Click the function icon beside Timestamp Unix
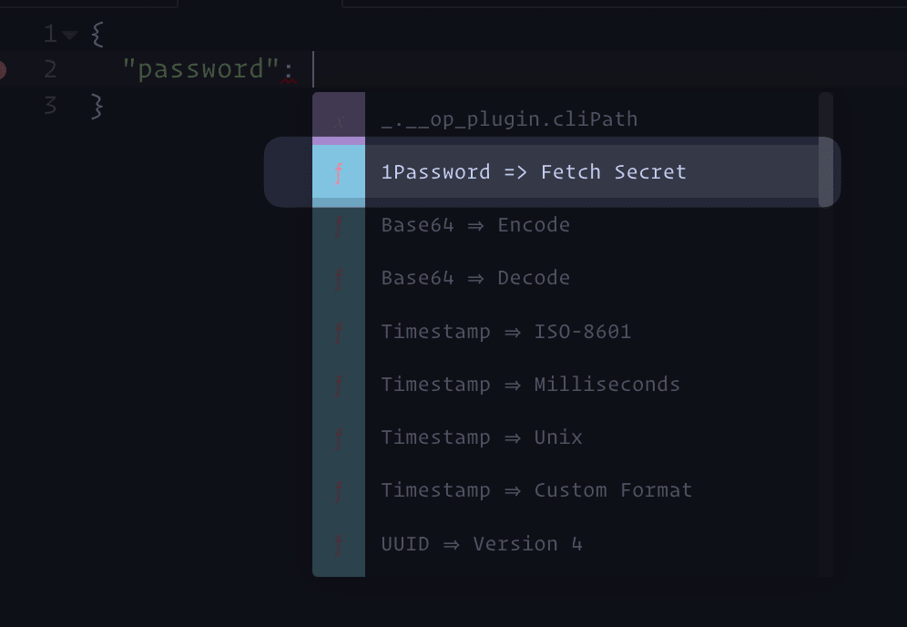 point(339,437)
